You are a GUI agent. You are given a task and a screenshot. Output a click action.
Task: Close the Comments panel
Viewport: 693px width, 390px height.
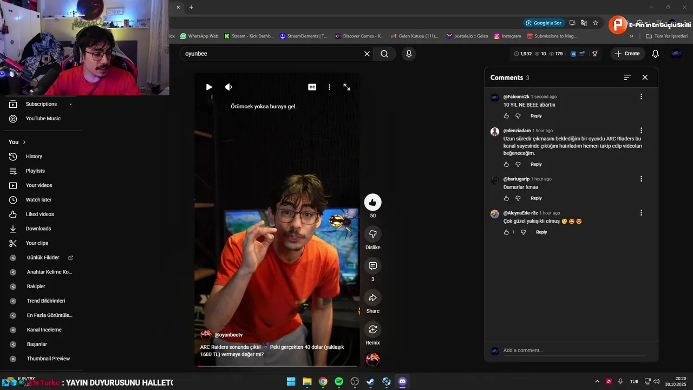click(645, 77)
